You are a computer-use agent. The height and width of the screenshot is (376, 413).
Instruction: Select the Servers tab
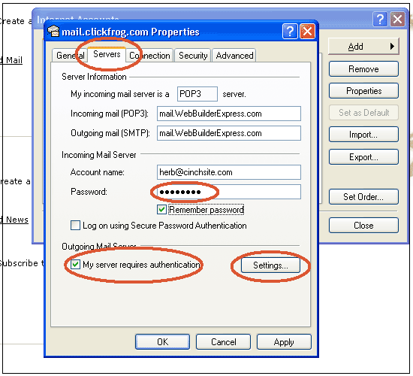point(107,54)
